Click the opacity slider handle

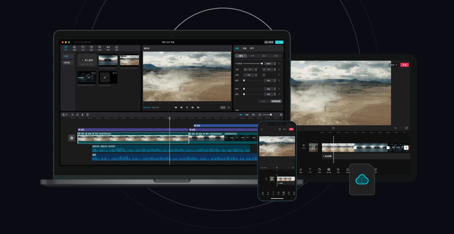click(262, 63)
